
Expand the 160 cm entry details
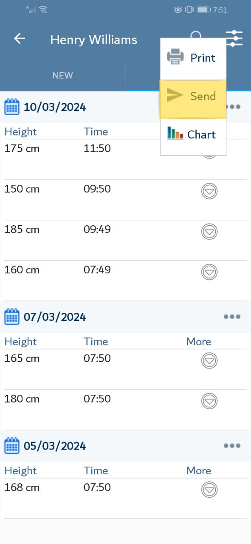[x=209, y=272]
